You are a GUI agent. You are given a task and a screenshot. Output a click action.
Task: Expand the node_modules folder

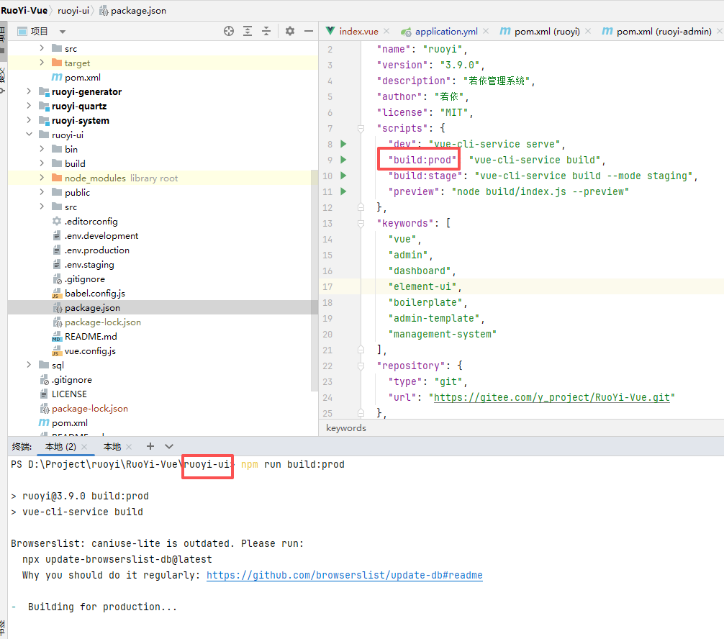42,178
